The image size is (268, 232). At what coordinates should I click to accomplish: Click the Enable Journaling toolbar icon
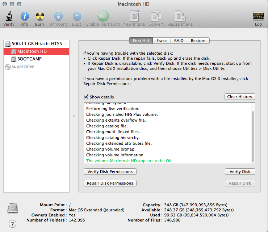pos(103,16)
